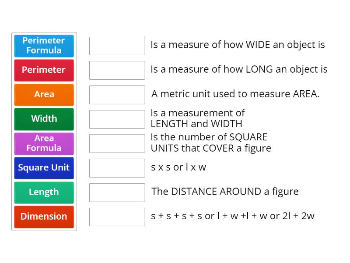Select the Perimeter tile
The height and width of the screenshot is (263, 350).
[44, 70]
